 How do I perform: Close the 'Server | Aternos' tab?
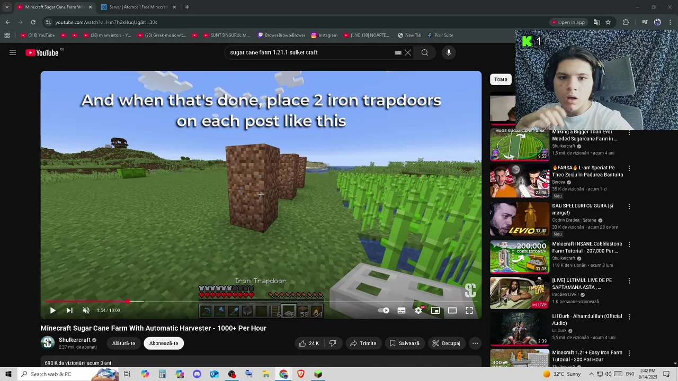pyautogui.click(x=174, y=7)
